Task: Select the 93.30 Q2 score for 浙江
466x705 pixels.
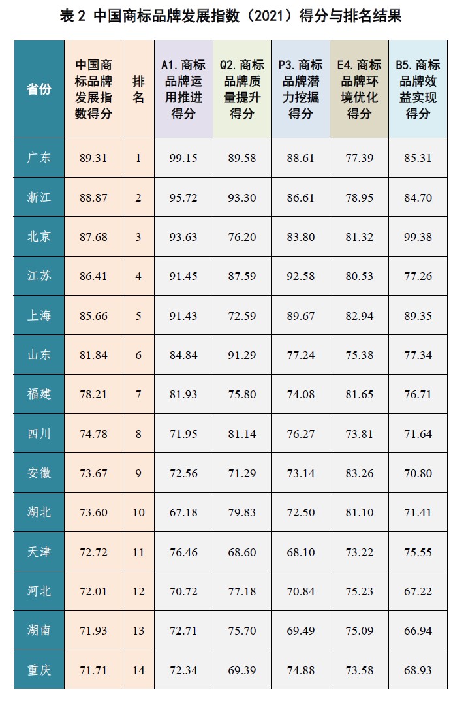Action: tap(242, 197)
